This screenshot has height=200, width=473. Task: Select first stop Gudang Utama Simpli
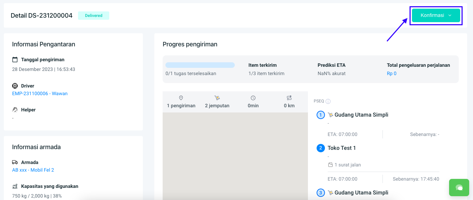coord(361,115)
